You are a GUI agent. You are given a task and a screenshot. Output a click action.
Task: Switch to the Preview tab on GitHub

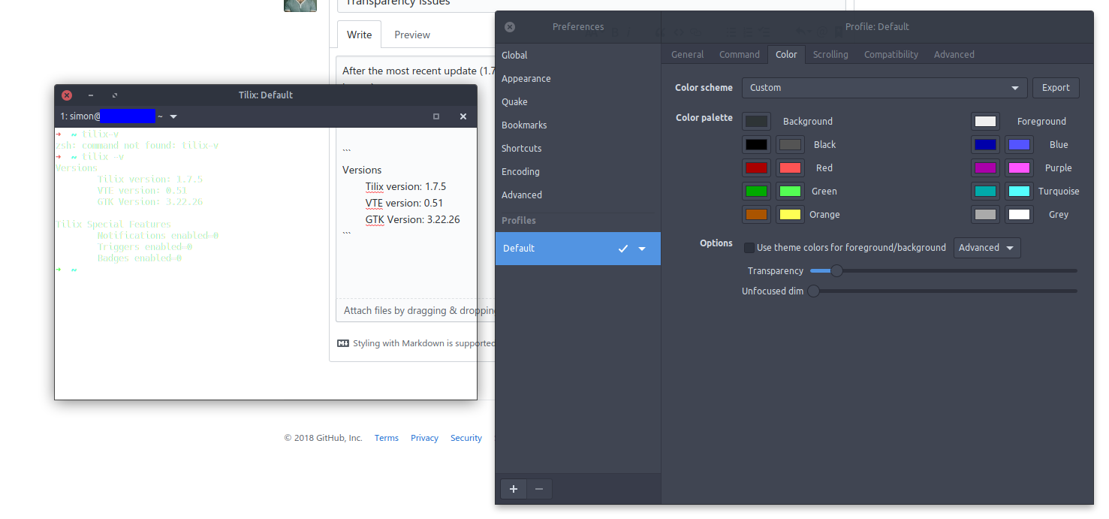pyautogui.click(x=411, y=34)
